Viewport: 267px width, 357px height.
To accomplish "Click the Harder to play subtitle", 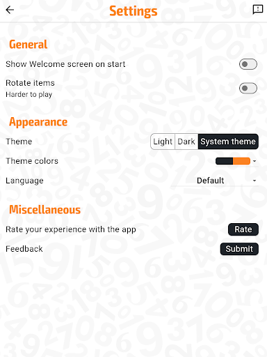I will (29, 95).
